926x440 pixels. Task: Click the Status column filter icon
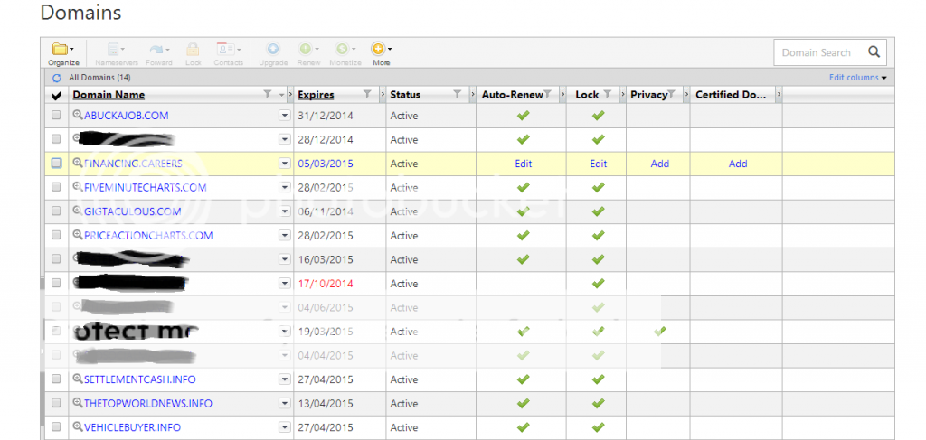457,94
